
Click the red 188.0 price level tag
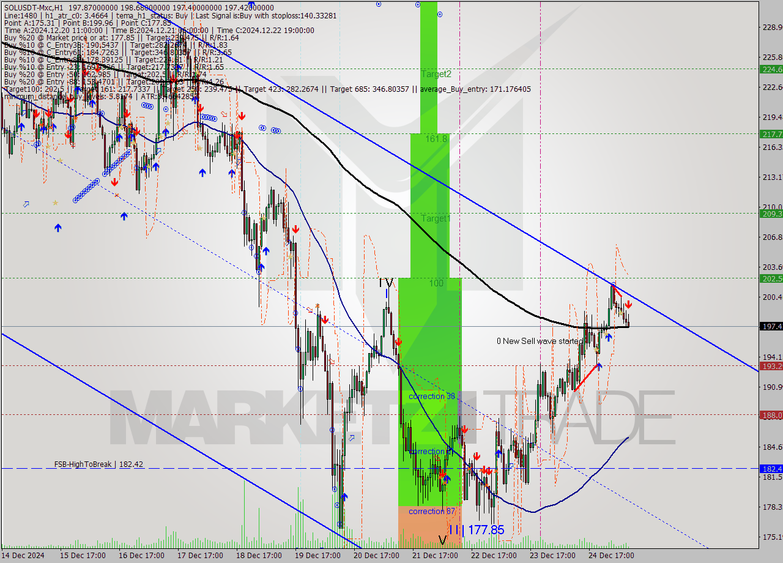[x=771, y=415]
